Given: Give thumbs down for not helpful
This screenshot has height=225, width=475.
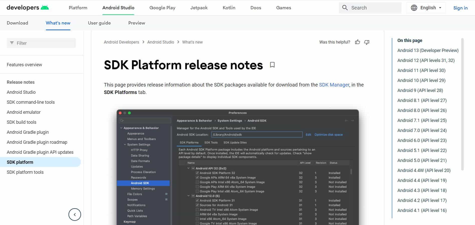Looking at the screenshot, I should coord(367,42).
